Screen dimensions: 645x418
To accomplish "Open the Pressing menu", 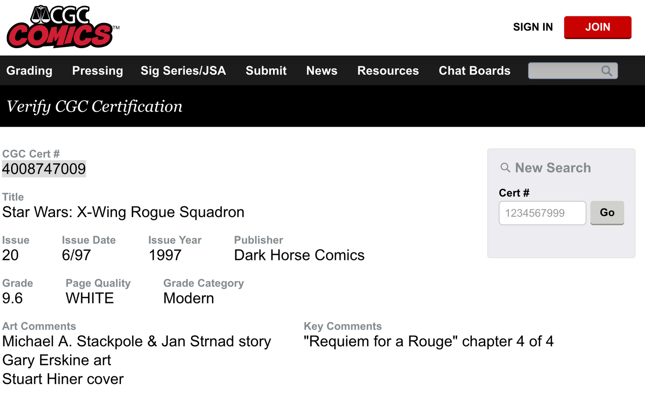I will pos(97,71).
